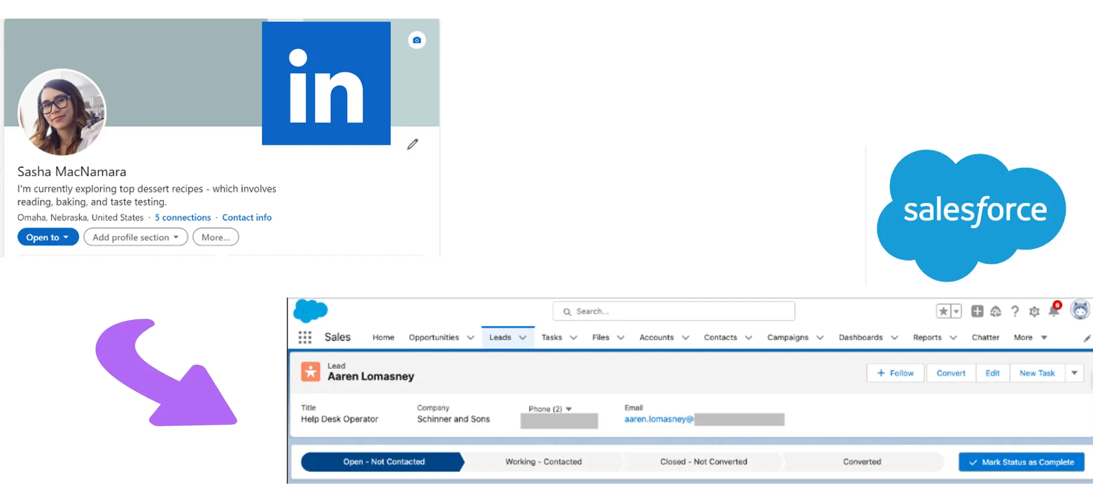Open the 5 connections link
Viewport: 1093px width, 493px height.
pos(183,218)
